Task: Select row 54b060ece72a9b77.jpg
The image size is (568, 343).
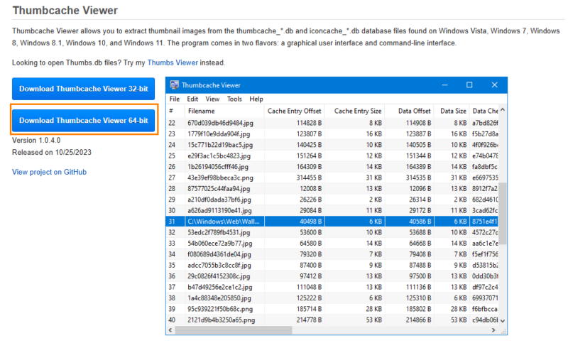Action: click(332, 244)
